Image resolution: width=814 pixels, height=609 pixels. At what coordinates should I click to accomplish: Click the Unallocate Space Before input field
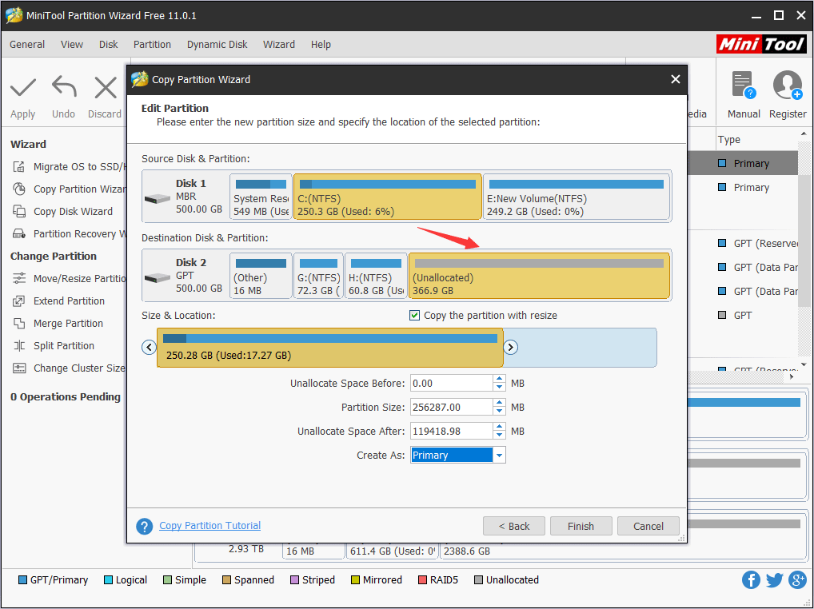pyautogui.click(x=451, y=384)
